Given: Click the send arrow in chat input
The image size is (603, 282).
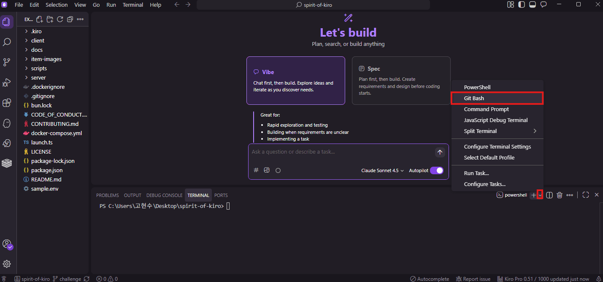Looking at the screenshot, I should [x=440, y=152].
